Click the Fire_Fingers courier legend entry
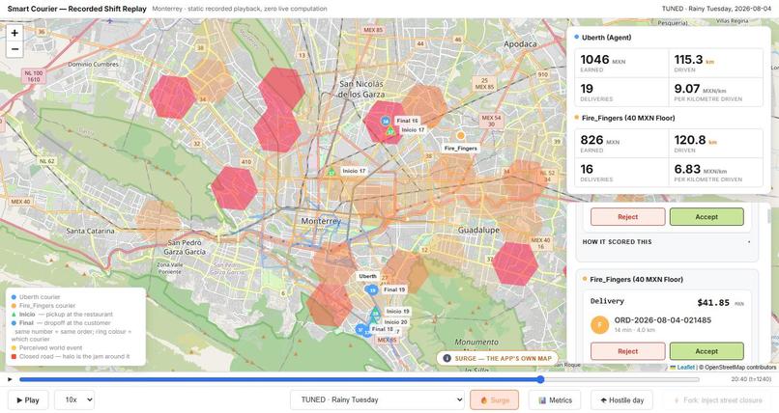 (x=43, y=306)
